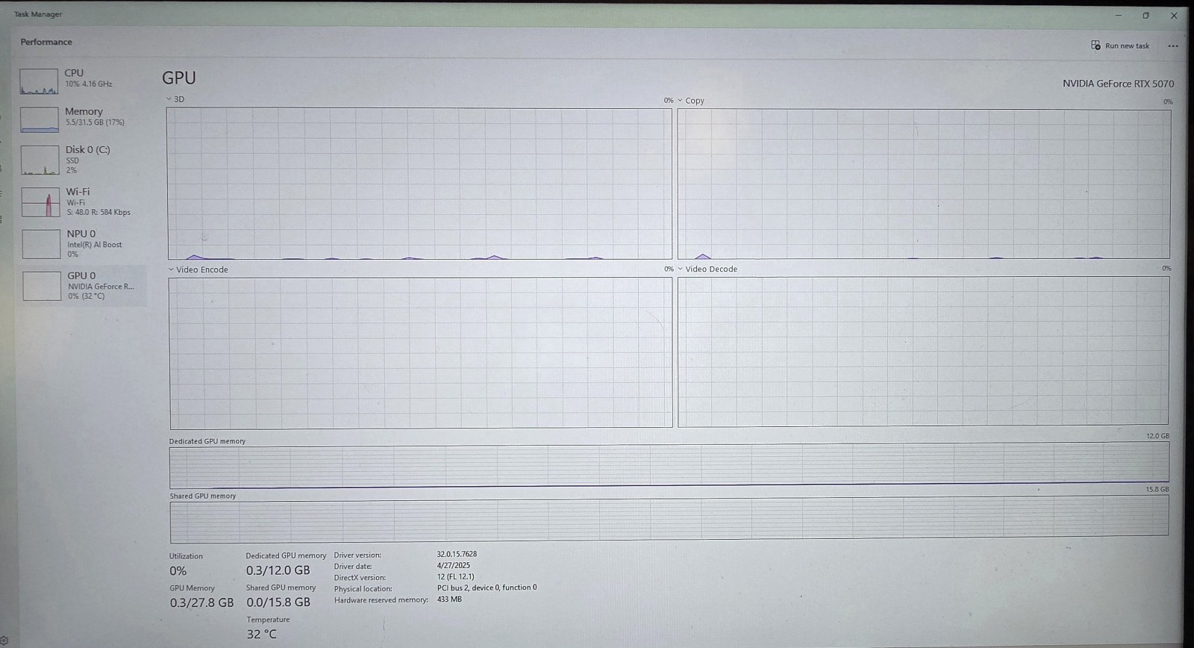Click the 0.0/15.8 GB shared memory value
This screenshot has height=648, width=1194.
tap(278, 602)
